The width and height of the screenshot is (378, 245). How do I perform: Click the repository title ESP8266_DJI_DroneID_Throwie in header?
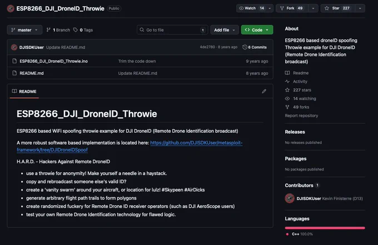[x=60, y=8]
